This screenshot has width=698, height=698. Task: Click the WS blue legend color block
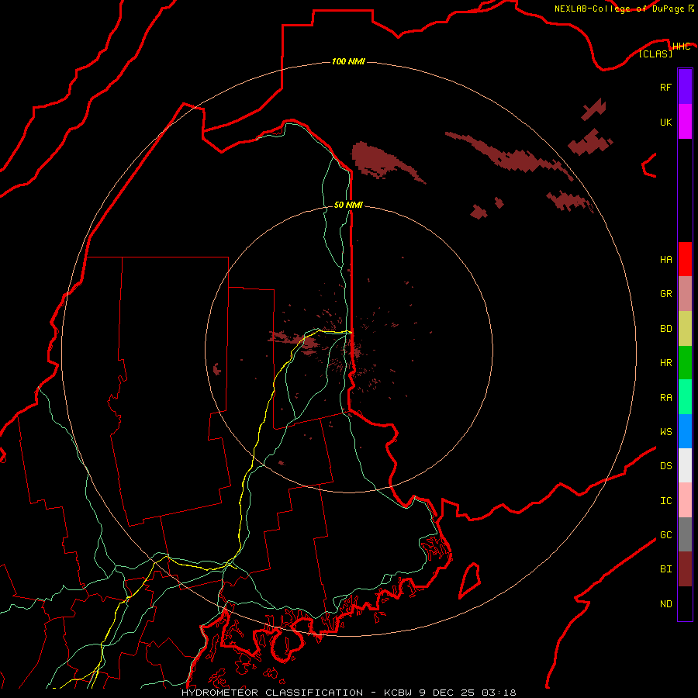(685, 431)
